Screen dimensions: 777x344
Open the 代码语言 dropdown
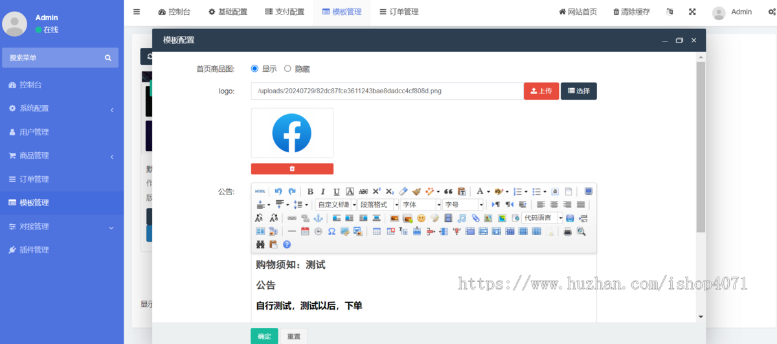pos(543,218)
